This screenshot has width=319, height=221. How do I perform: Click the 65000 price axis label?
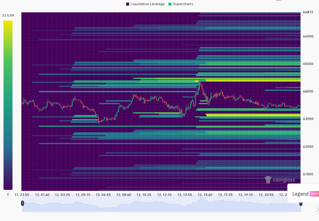click(308, 64)
